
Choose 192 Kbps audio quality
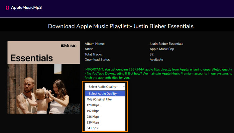click(x=105, y=111)
